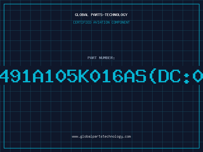
Task: Click the GLOBAL PARTS-TECHNOLOGY heading
Action: (101, 15)
